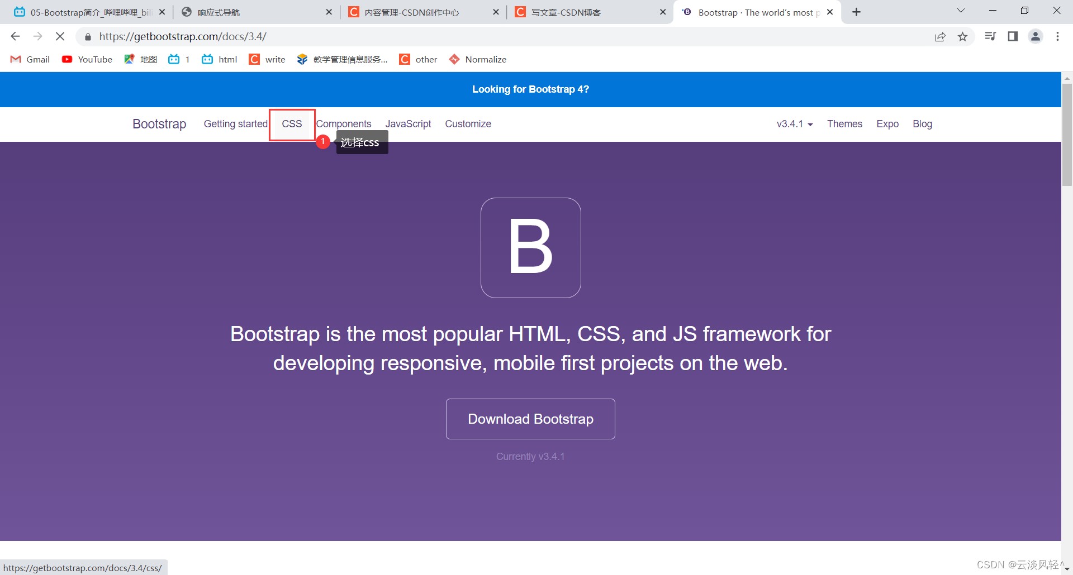Open a new tab

click(856, 12)
